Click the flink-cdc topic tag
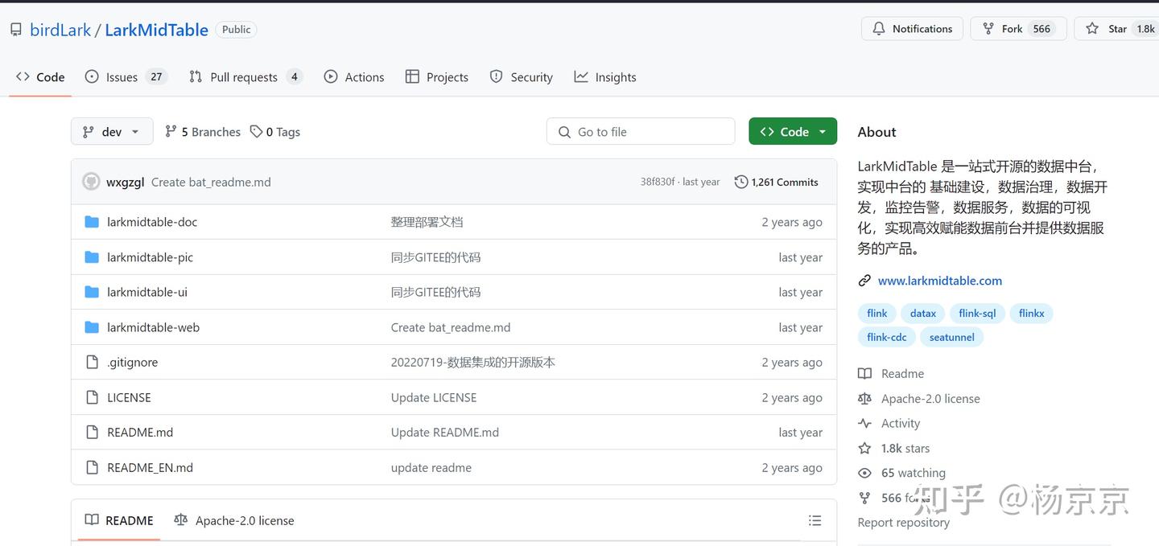The image size is (1159, 546). tap(887, 337)
